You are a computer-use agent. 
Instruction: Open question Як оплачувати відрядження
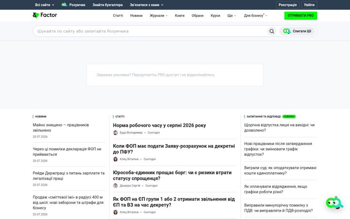pos(276,189)
